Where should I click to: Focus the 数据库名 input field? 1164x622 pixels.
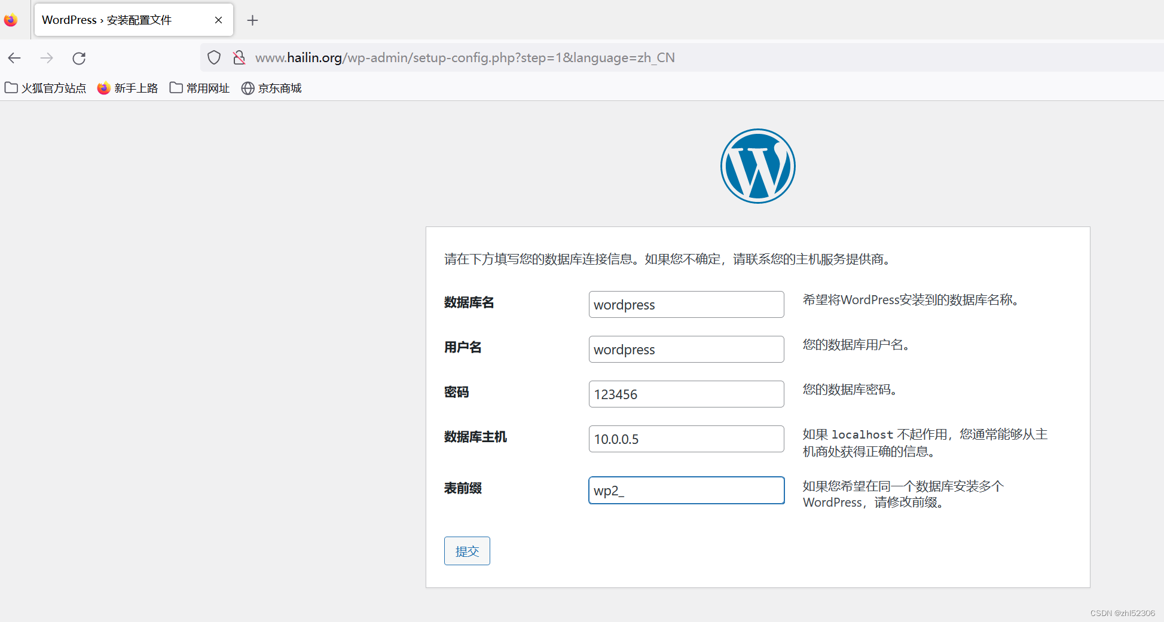686,305
